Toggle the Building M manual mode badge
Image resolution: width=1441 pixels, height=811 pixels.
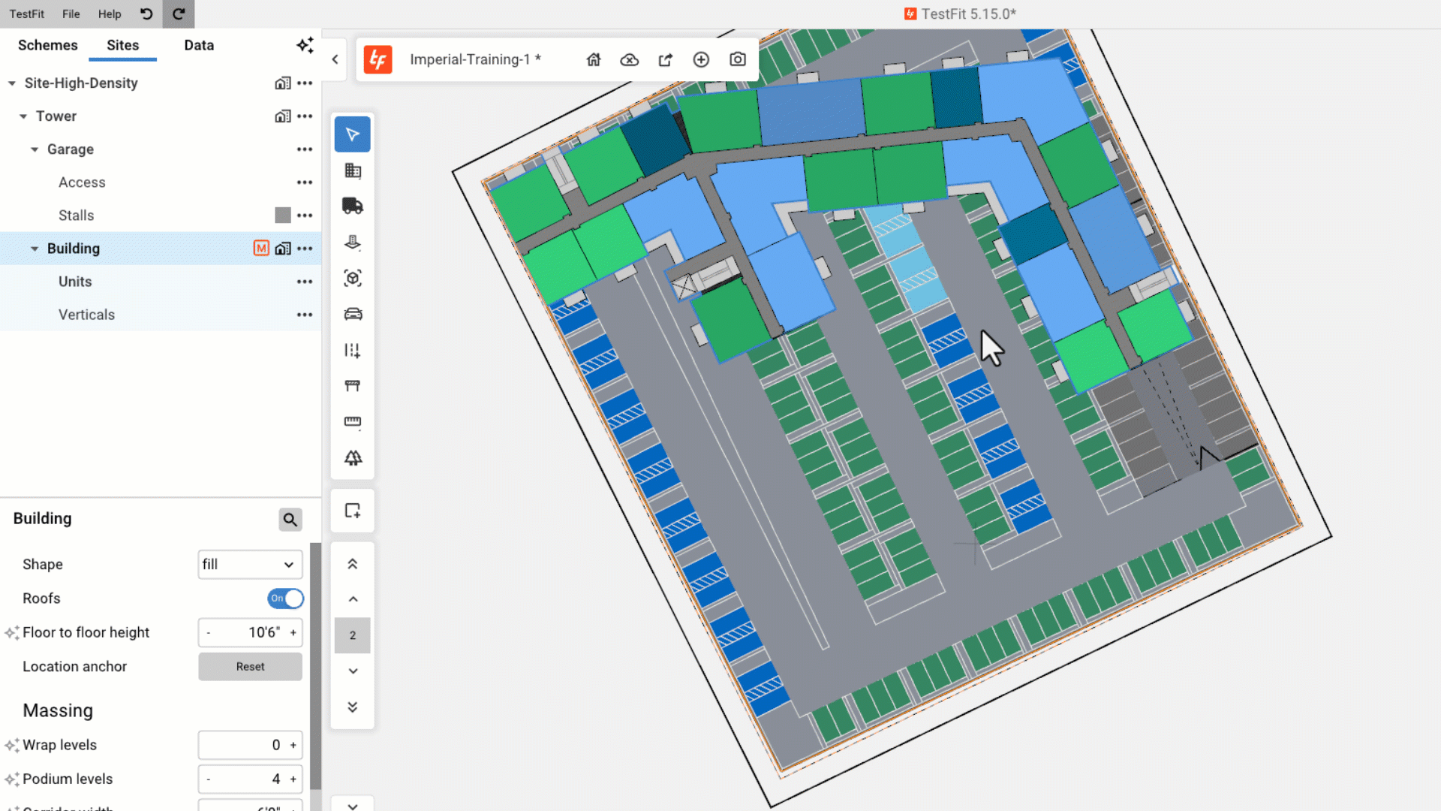pos(260,249)
